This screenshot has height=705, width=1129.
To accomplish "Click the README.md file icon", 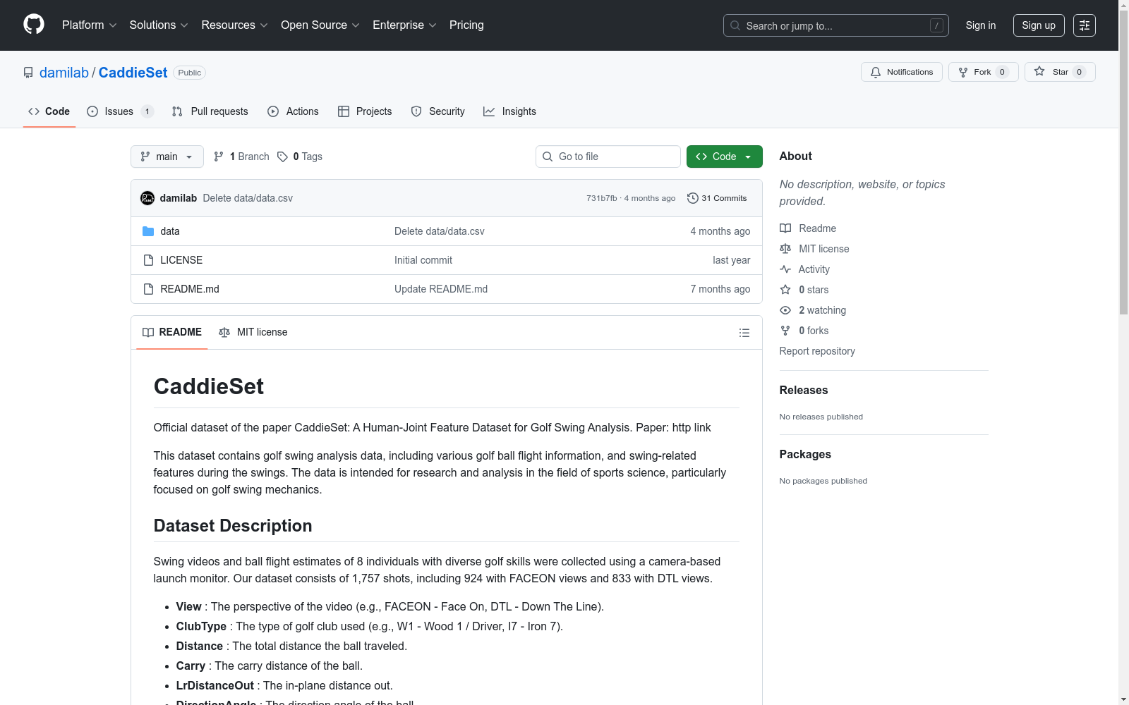I will click(x=148, y=289).
